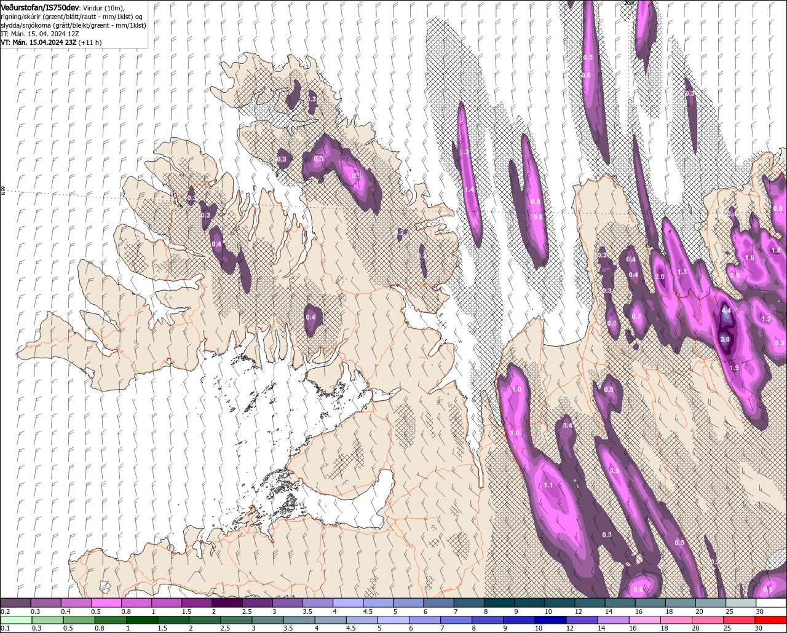The height and width of the screenshot is (633, 787).
Task: Select the pale green 0.1–0.3 swatch, bottom legend row
Action: click(16, 620)
